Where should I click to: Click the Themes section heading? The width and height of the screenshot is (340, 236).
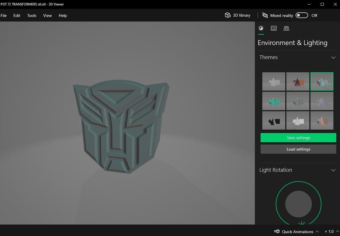(268, 57)
